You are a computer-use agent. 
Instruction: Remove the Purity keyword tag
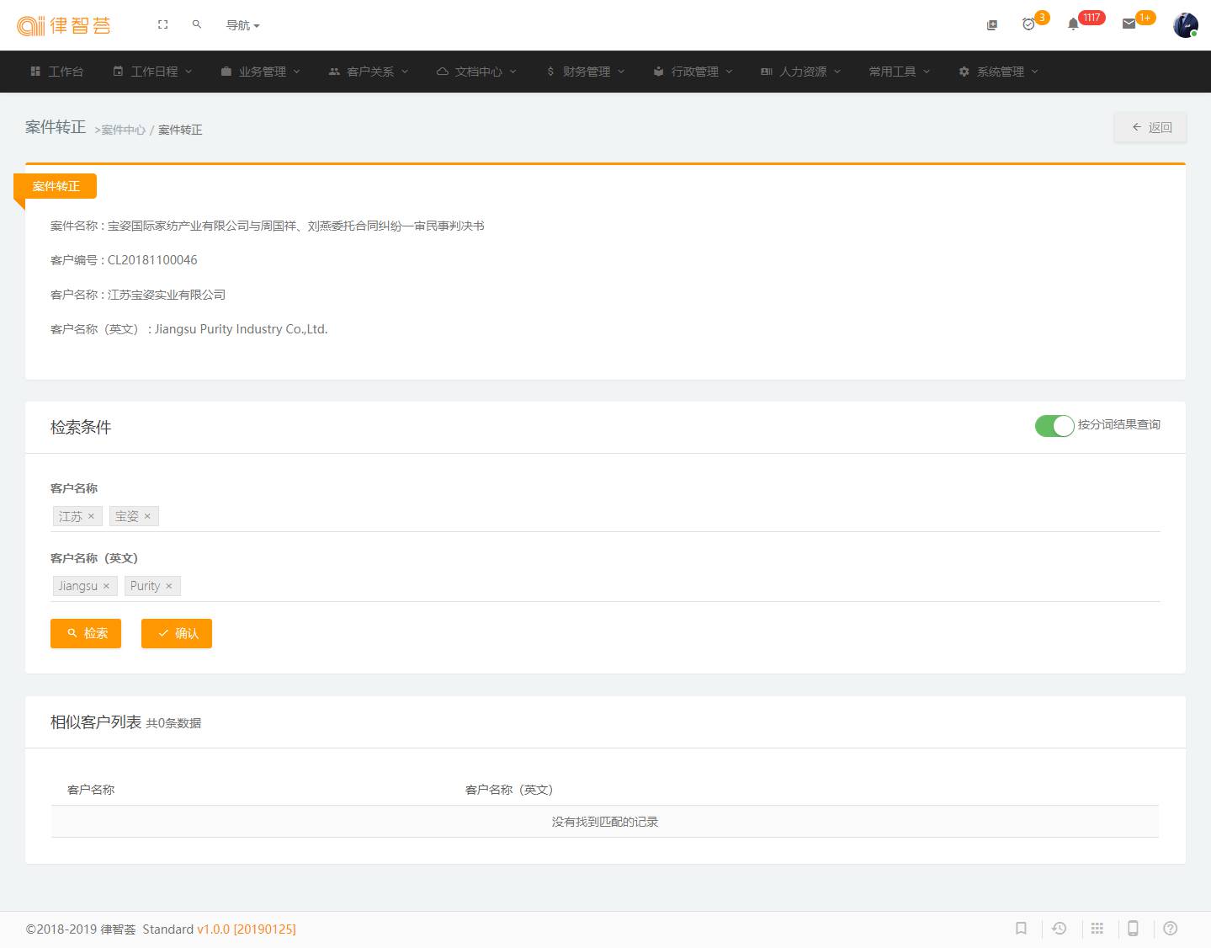tap(169, 587)
